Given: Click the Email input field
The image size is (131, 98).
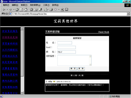Looking at the screenshot, I should (67, 47).
